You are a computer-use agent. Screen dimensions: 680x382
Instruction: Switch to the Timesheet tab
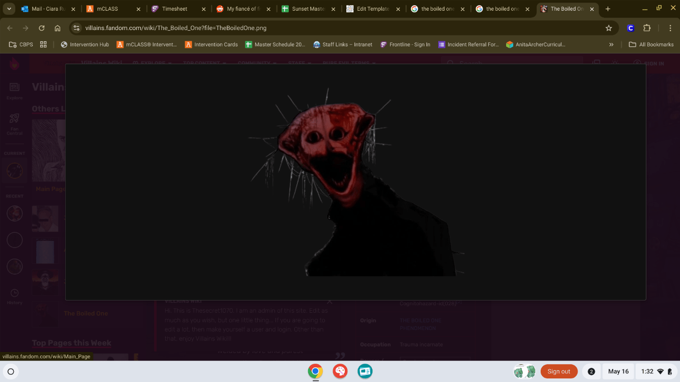pos(179,9)
